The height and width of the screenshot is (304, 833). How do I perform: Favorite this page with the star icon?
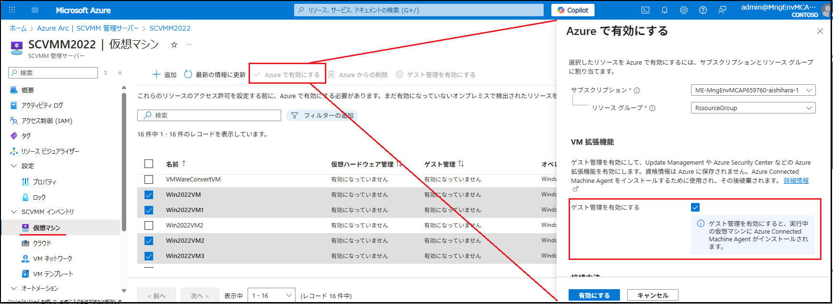(174, 45)
